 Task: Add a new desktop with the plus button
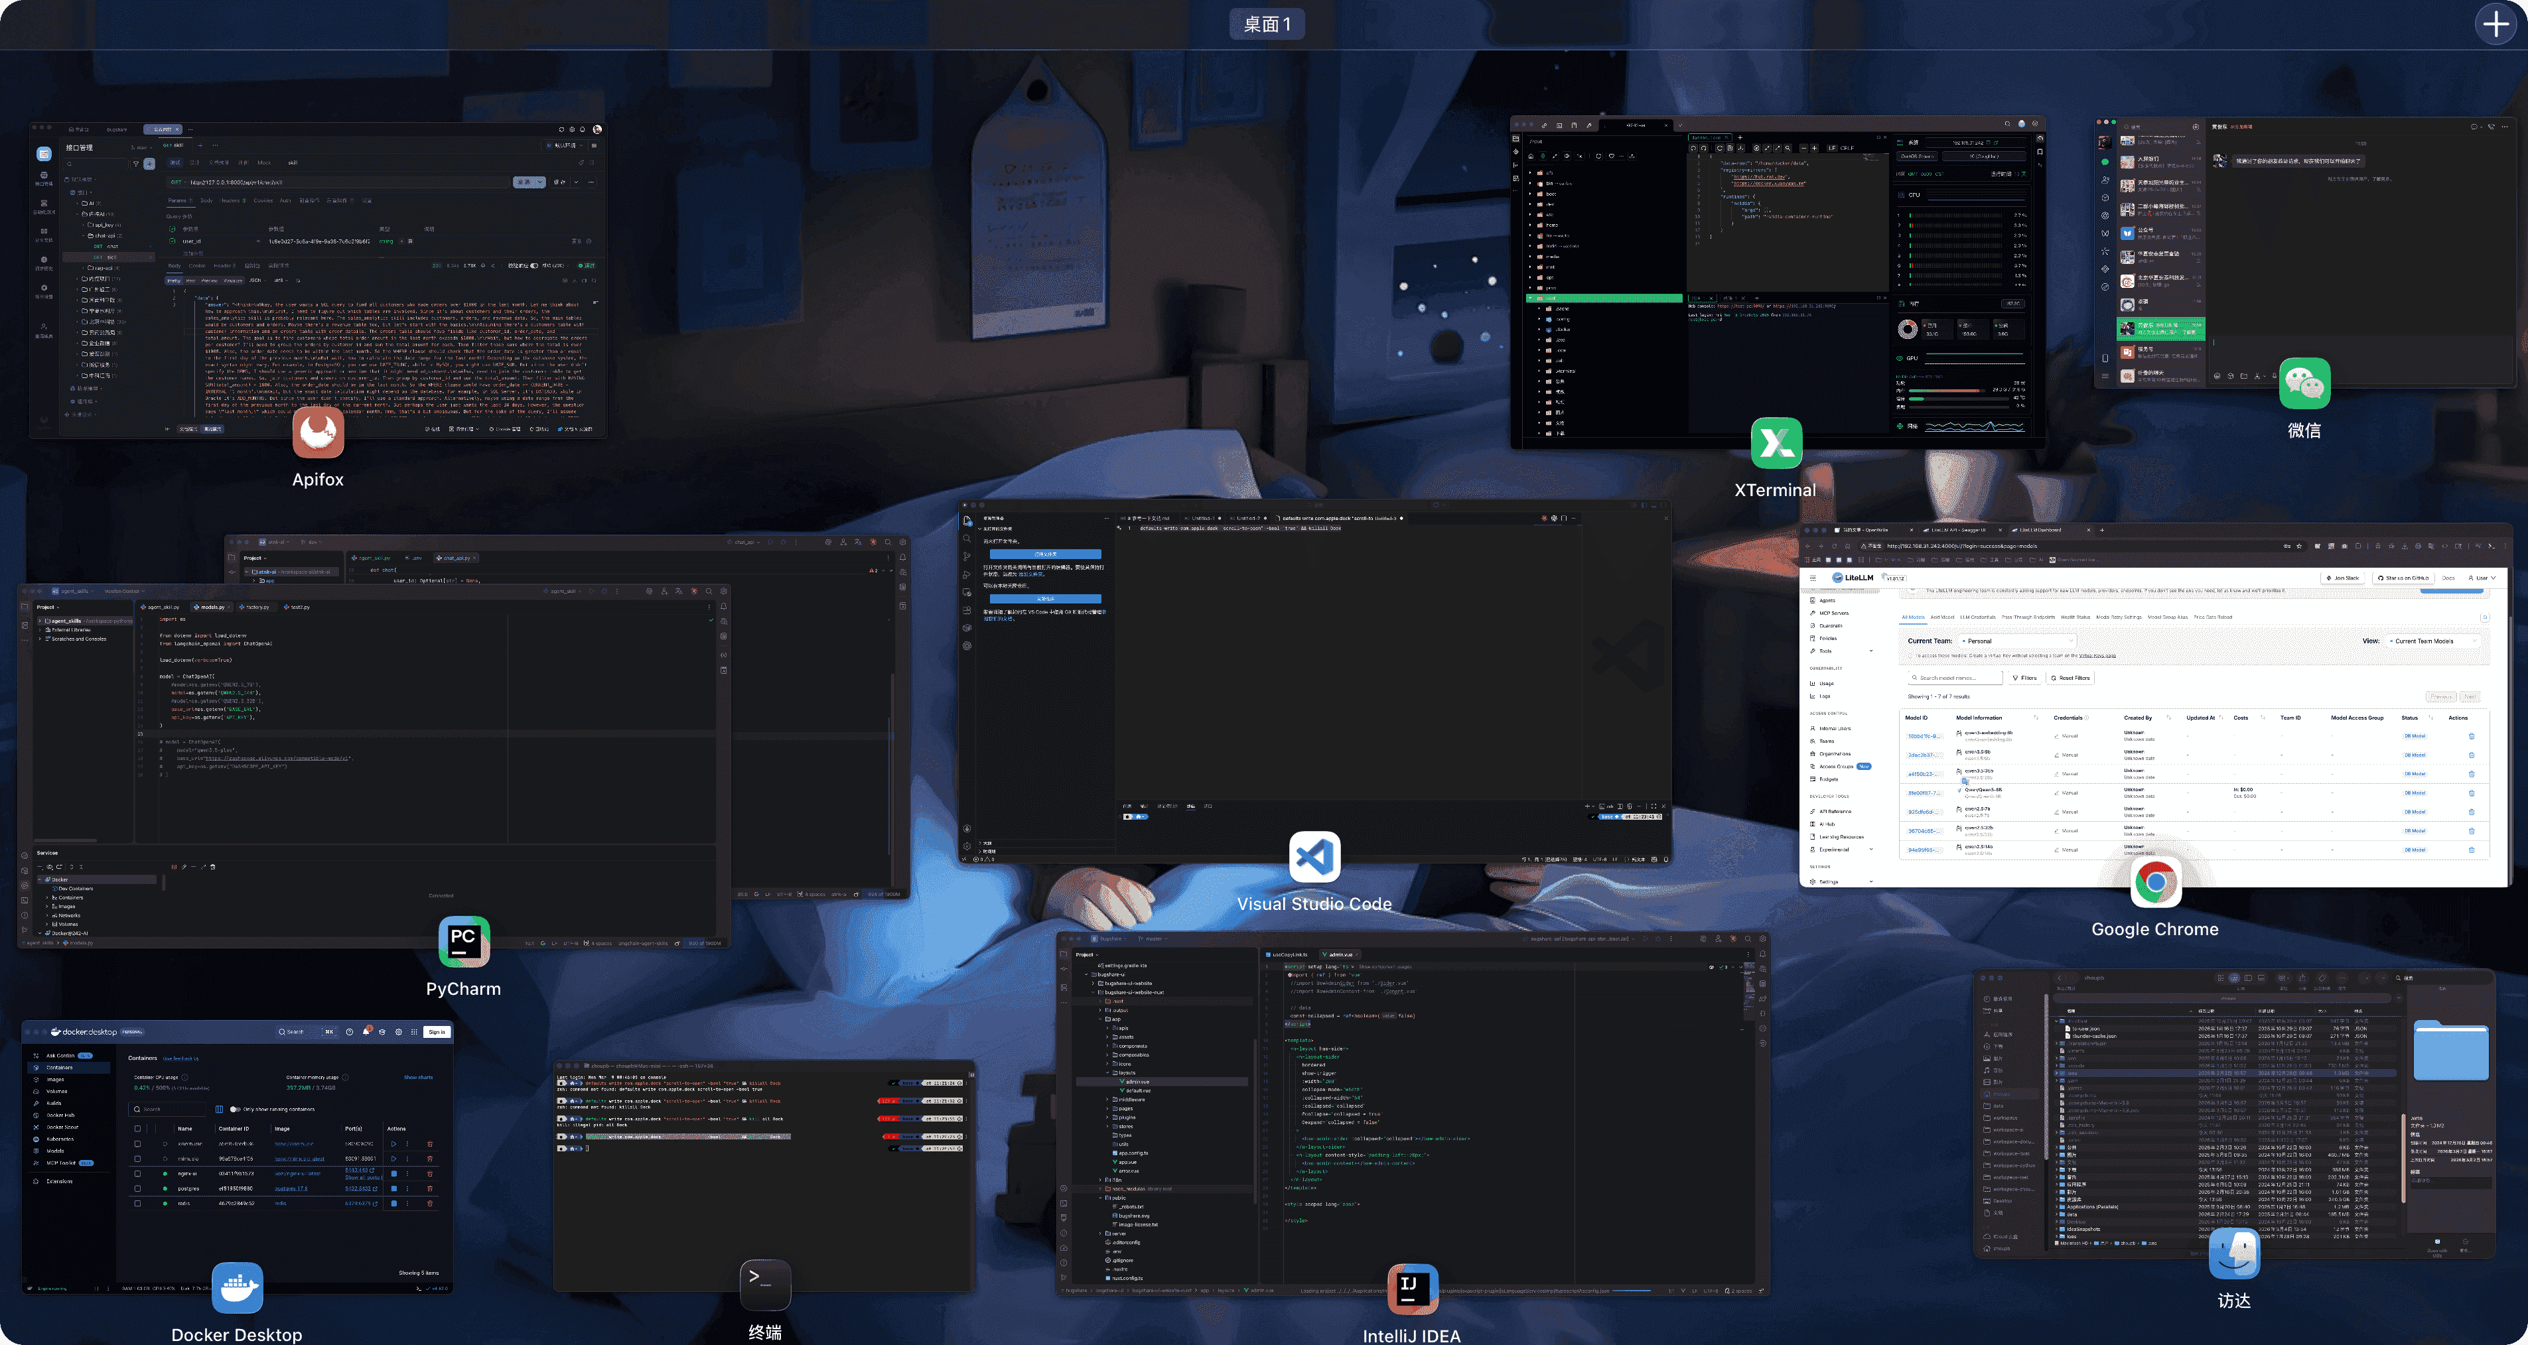pos(2495,24)
